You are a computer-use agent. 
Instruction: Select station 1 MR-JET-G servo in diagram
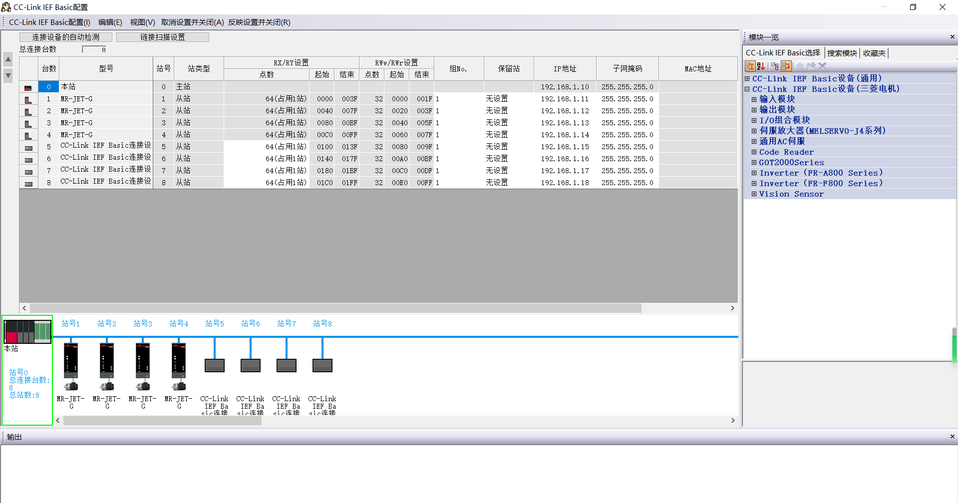pos(71,367)
